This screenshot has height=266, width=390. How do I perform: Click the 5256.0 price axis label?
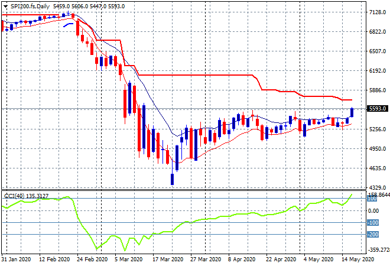point(378,129)
